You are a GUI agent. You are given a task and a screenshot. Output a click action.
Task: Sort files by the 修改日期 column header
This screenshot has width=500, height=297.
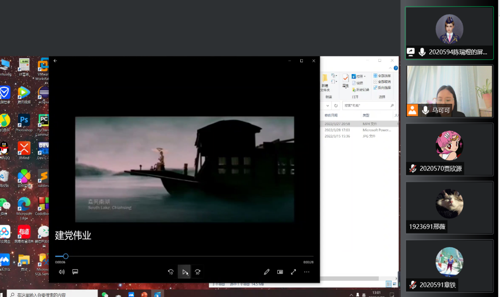pyautogui.click(x=331, y=115)
